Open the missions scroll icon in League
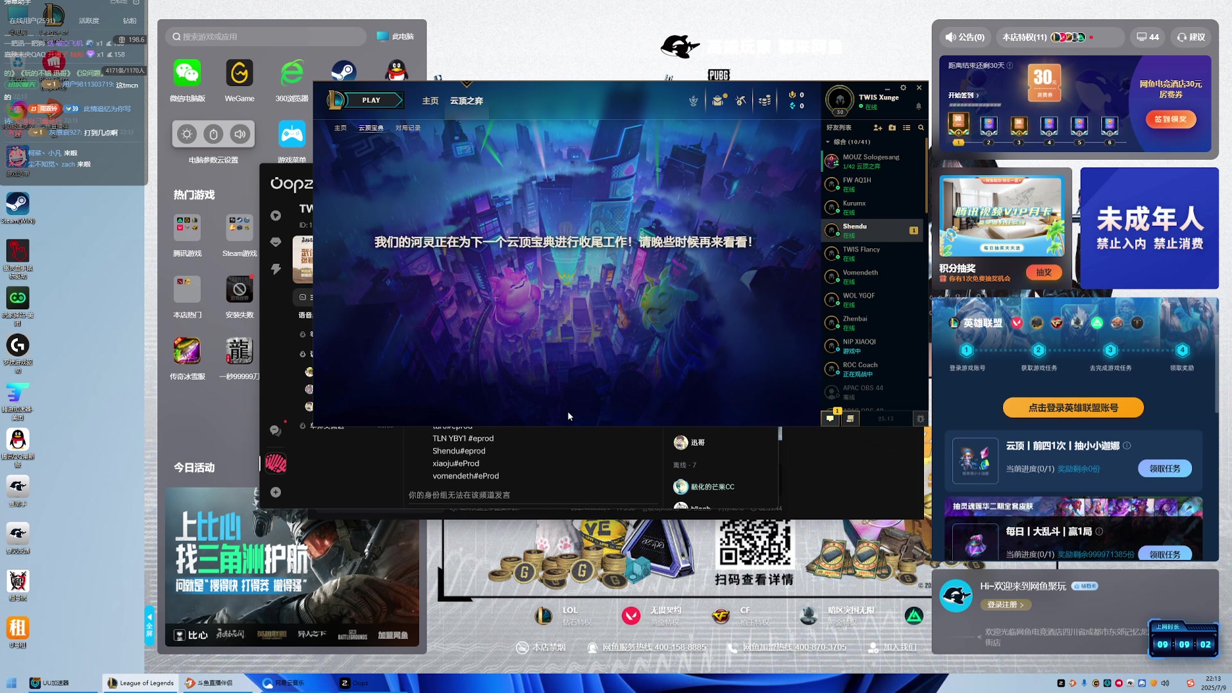Screen dimensions: 1232x693 coord(850,418)
